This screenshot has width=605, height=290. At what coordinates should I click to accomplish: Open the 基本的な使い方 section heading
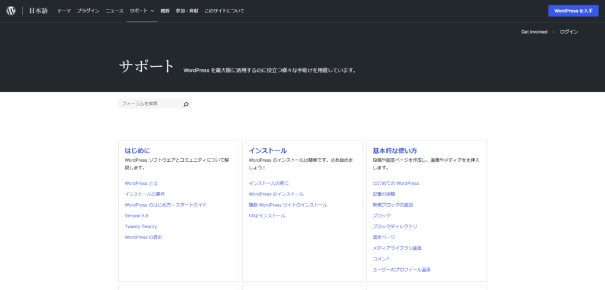pos(395,151)
